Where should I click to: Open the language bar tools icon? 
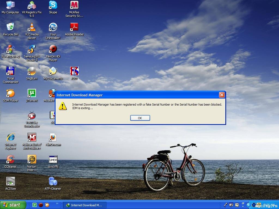tap(231, 205)
